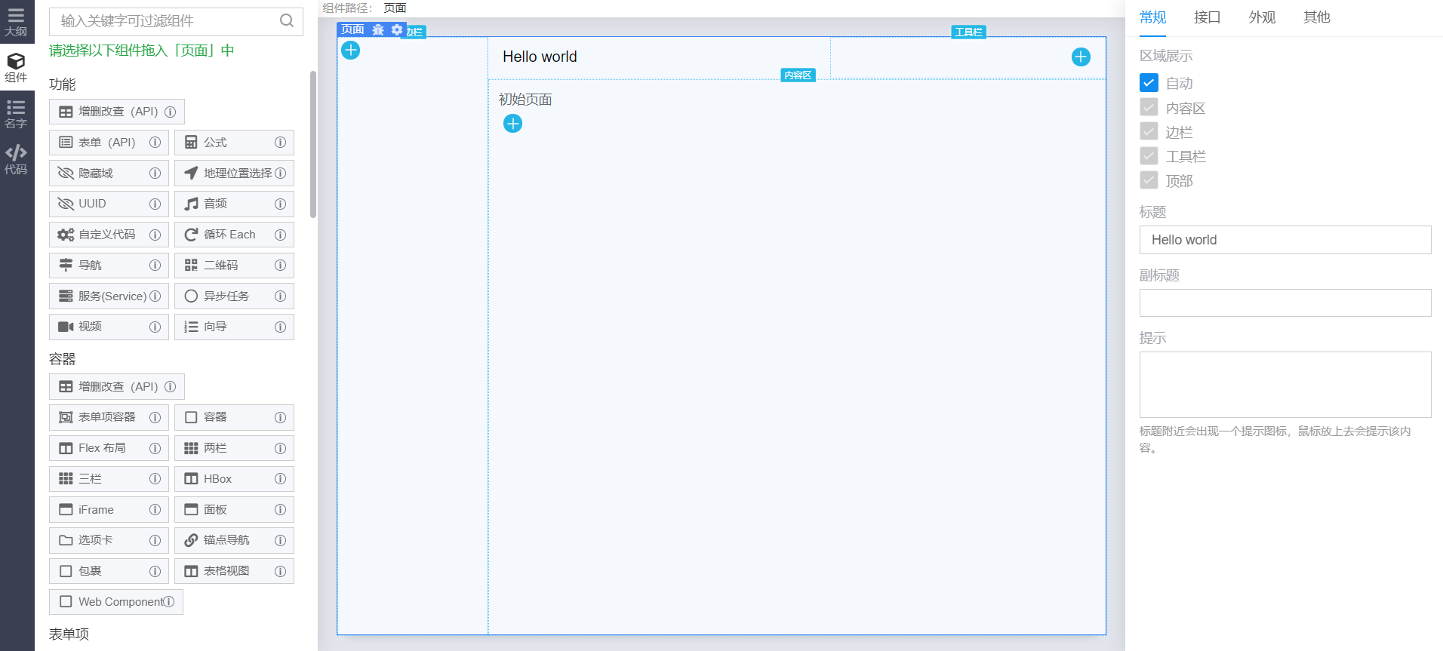Click the plus icon in sidebar region
Screen dimensions: 1443x651
[x=351, y=51]
